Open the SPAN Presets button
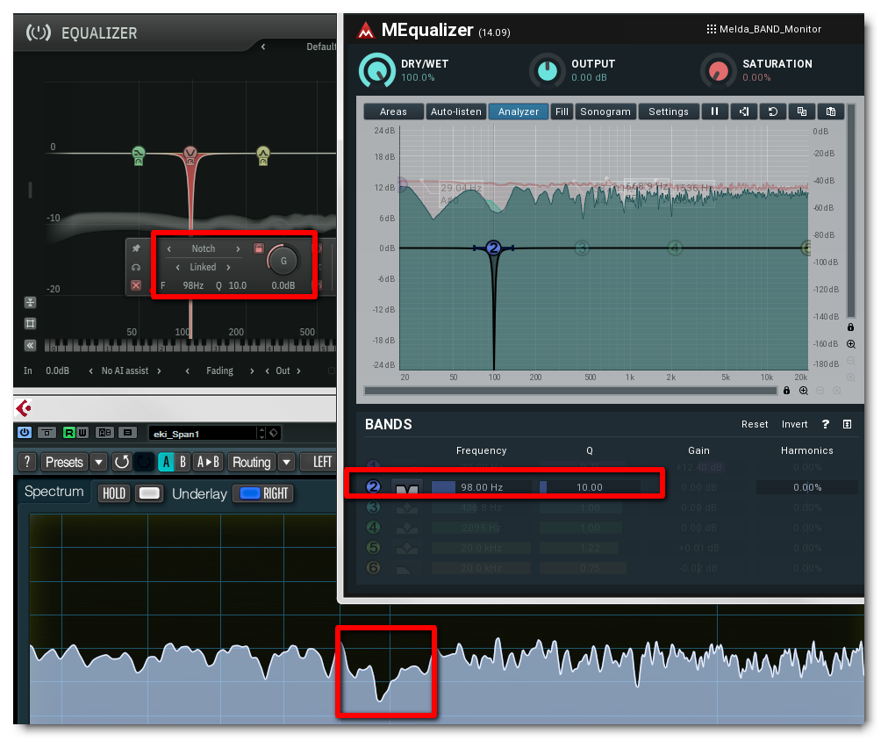Viewport: 888px width, 748px height. click(64, 463)
